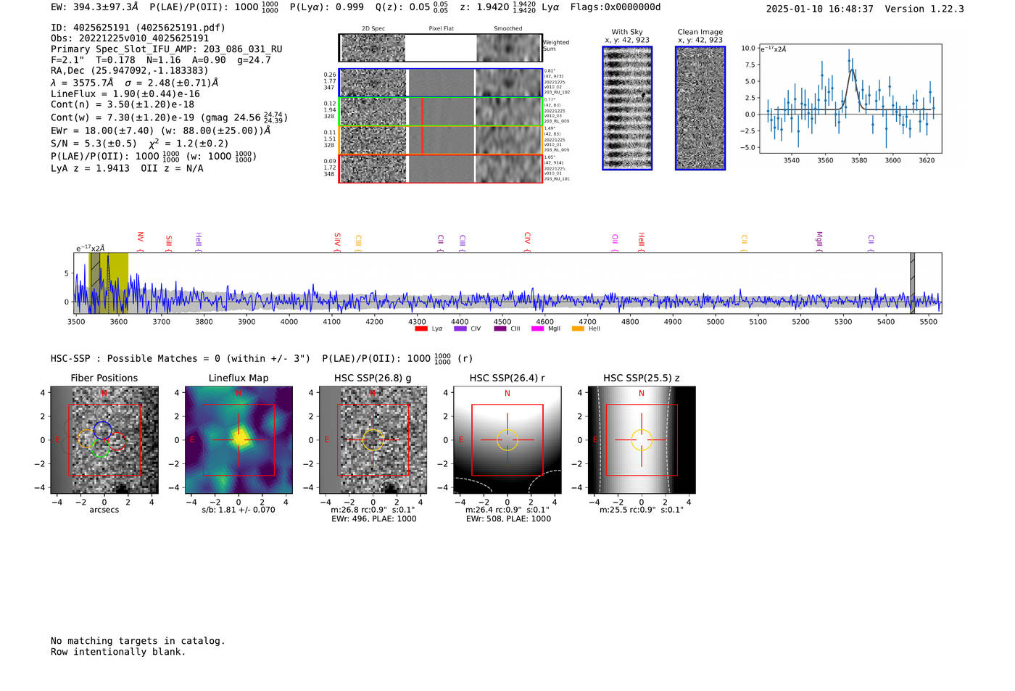The width and height of the screenshot is (1015, 691).
Task: Click the Q(z): 0.05 header value
Action: (412, 7)
